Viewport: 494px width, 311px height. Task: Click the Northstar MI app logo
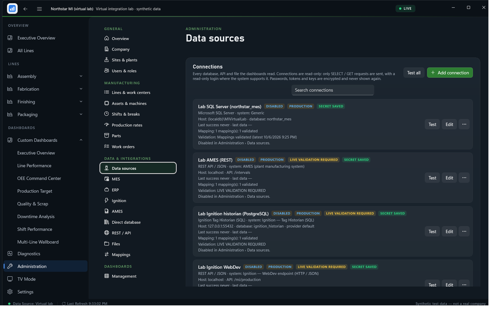pyautogui.click(x=12, y=9)
